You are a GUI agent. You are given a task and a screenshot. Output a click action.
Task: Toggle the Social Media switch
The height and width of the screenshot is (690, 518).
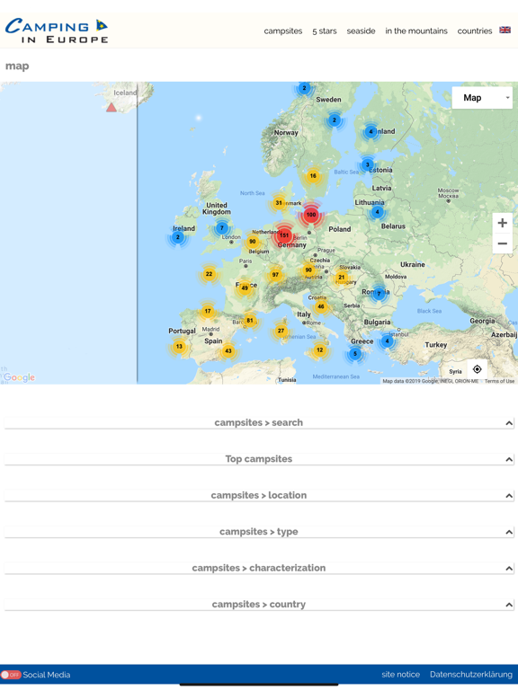point(11,675)
